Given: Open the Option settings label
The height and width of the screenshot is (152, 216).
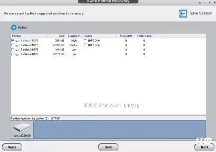Looking at the screenshot, I should [23, 28].
